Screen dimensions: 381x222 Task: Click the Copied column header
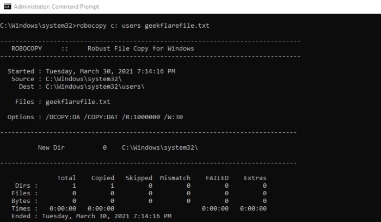point(102,178)
